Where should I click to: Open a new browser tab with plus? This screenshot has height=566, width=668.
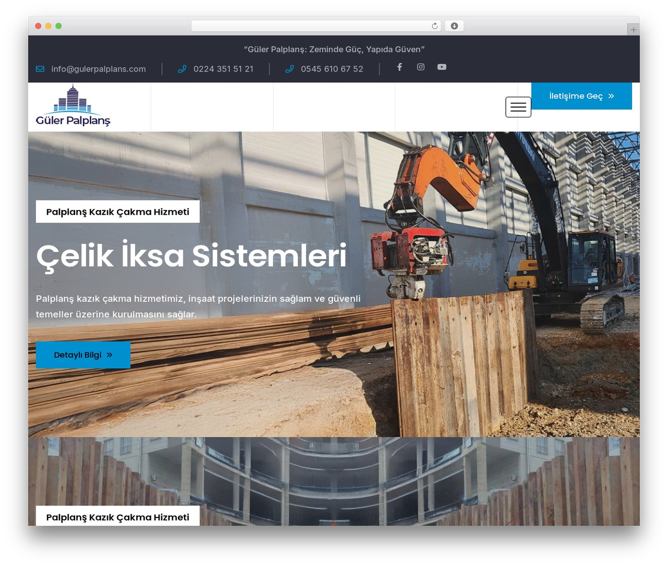tap(633, 30)
